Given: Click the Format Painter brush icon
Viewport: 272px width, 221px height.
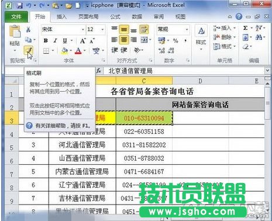Looking at the screenshot, I should pos(28,50).
